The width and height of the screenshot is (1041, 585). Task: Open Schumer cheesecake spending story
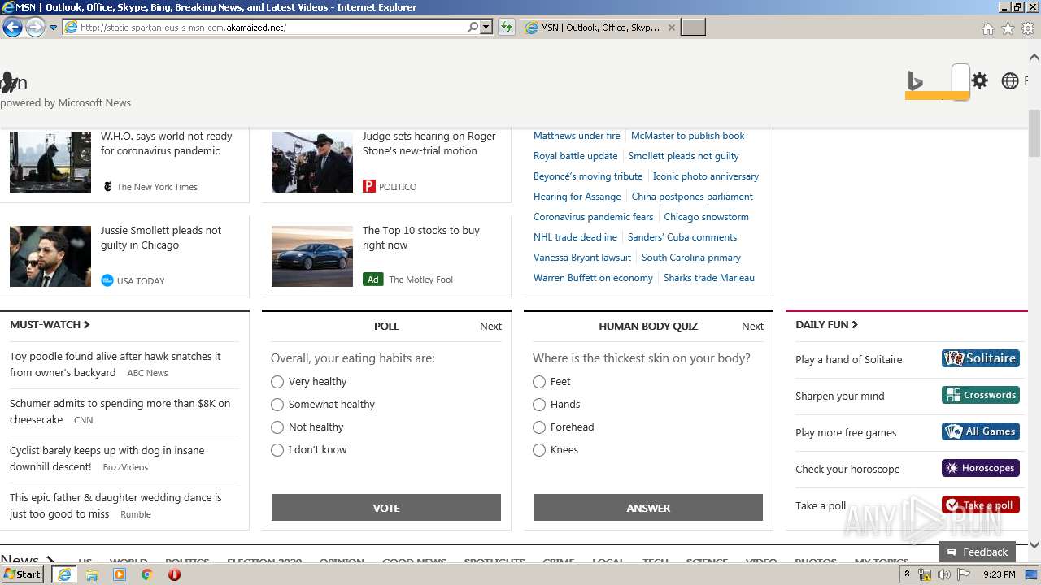[120, 411]
